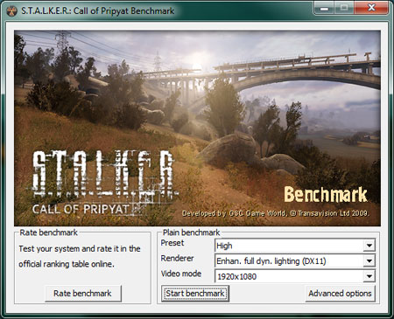Click the 'Video mode' label
Screen dimensions: 394x319
click(181, 274)
